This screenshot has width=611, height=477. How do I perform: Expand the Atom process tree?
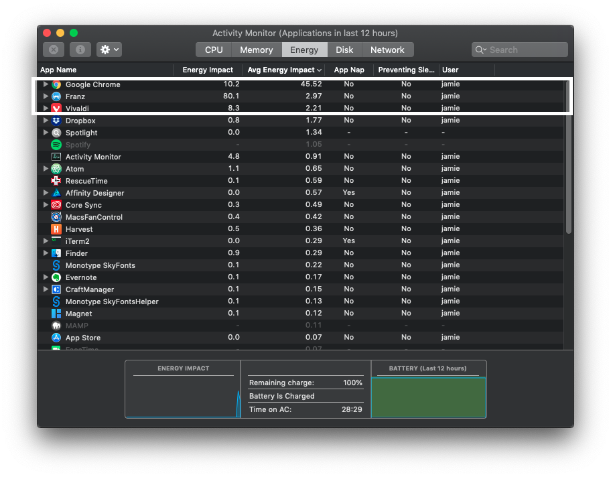pos(46,169)
